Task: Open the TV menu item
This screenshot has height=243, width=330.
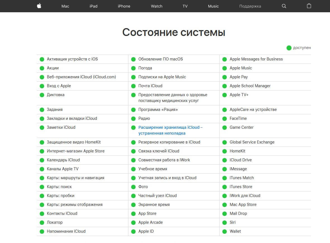Action: click(185, 6)
